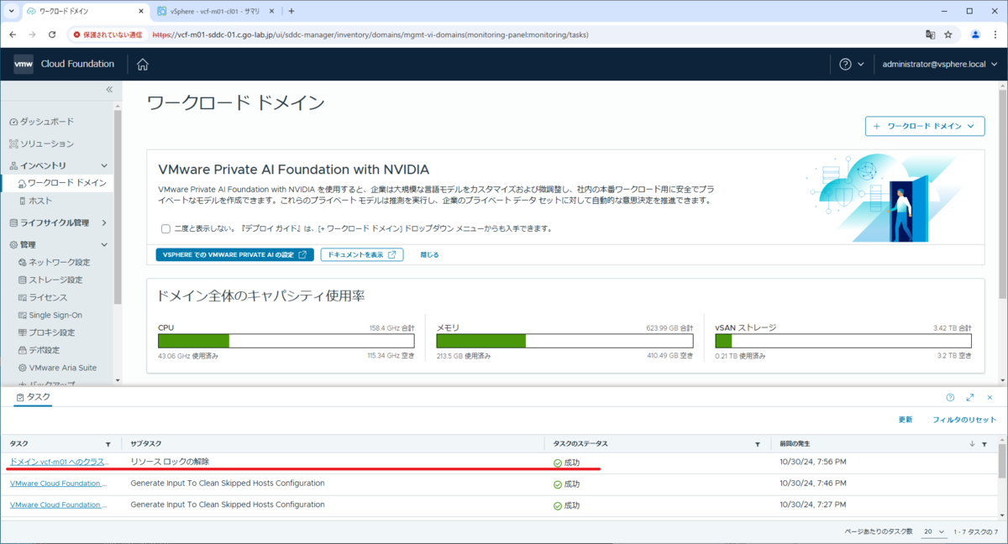1008x544 pixels.
Task: Click 更新 to refresh the tasks
Action: click(x=905, y=419)
